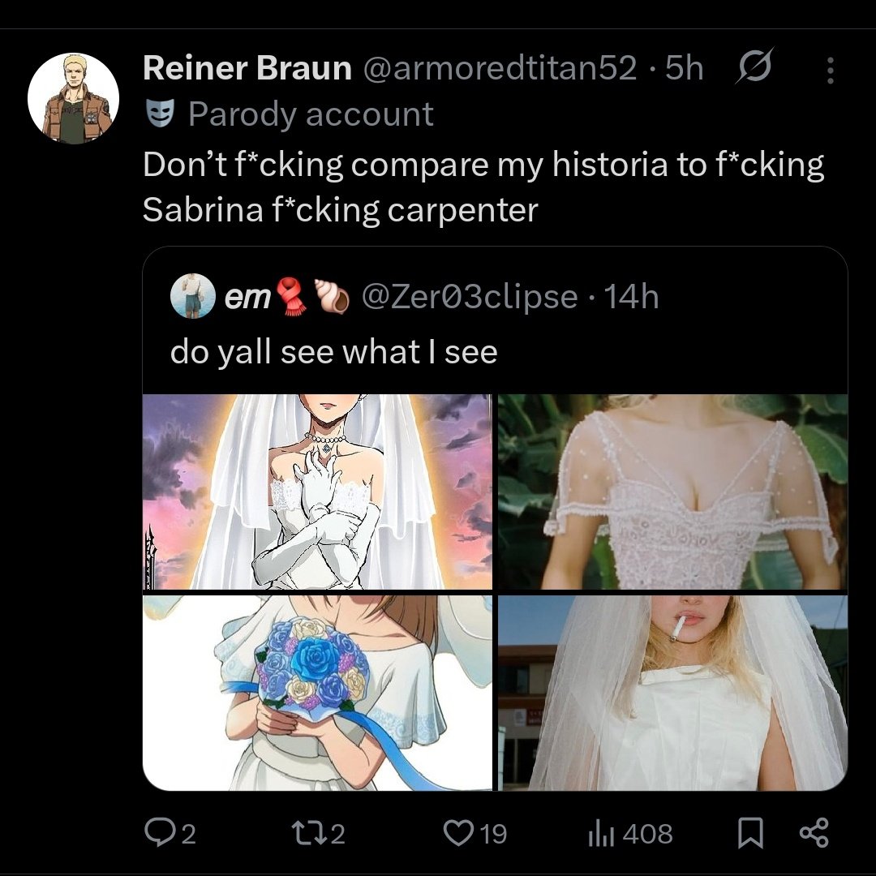876x876 pixels.
Task: Open the anime bride veil image
Action: (x=317, y=492)
